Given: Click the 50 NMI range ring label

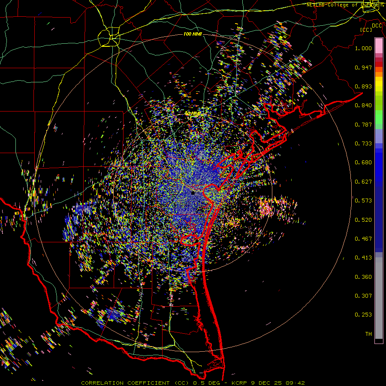Looking at the screenshot, I should pos(193,113).
